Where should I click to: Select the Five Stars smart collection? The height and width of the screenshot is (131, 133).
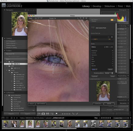tap(16, 104)
